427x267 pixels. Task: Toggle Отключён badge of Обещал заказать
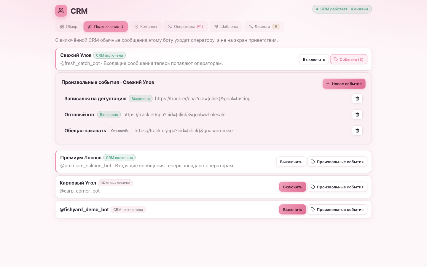click(120, 131)
